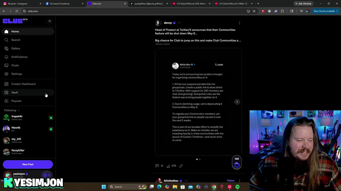
Task: Switch to the jacobjeffries TikTok tab
Action: (x=149, y=4)
